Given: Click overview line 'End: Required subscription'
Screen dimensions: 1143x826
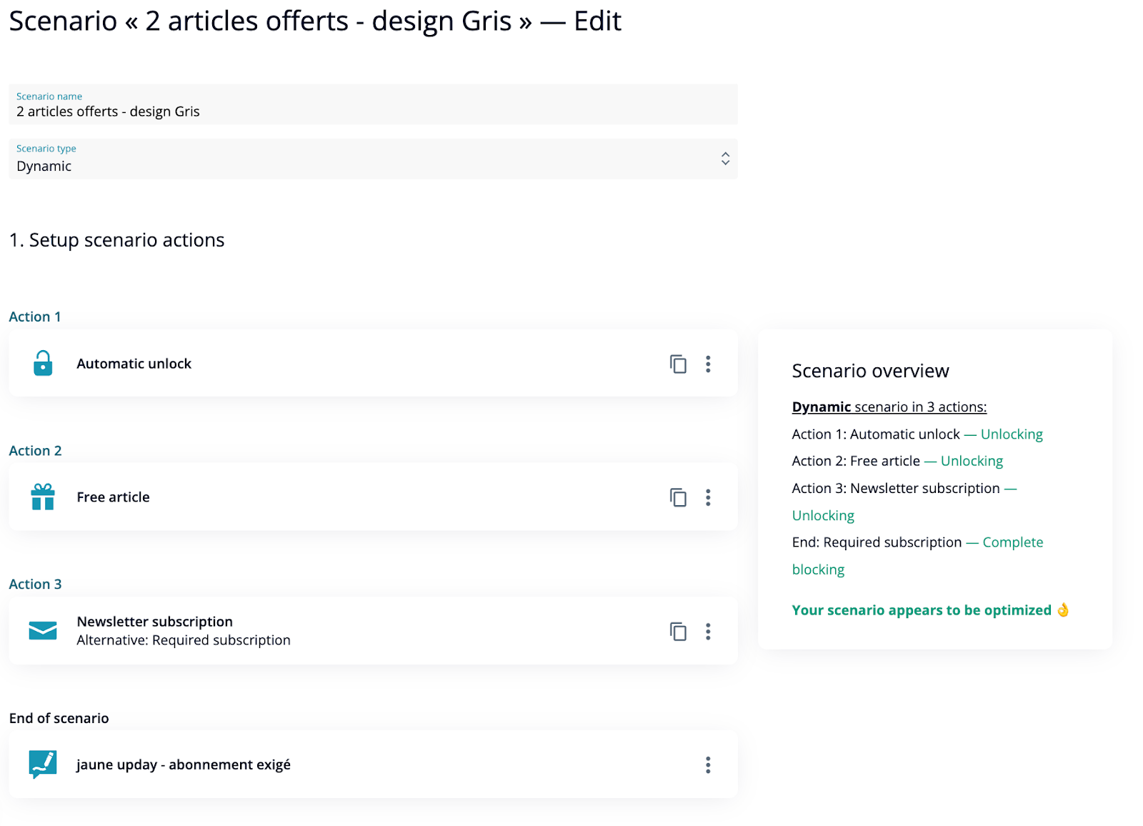Looking at the screenshot, I should coord(877,542).
